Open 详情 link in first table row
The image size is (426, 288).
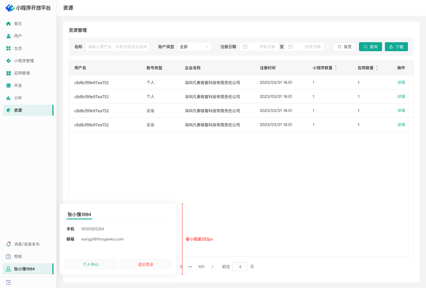tap(401, 82)
